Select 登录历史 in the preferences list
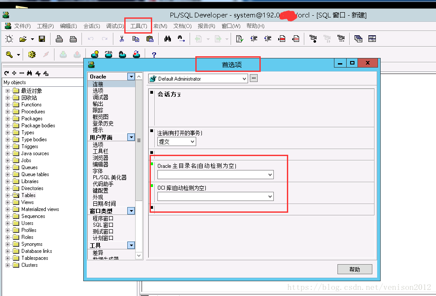Image resolution: width=436 pixels, height=296 pixels. [x=103, y=123]
